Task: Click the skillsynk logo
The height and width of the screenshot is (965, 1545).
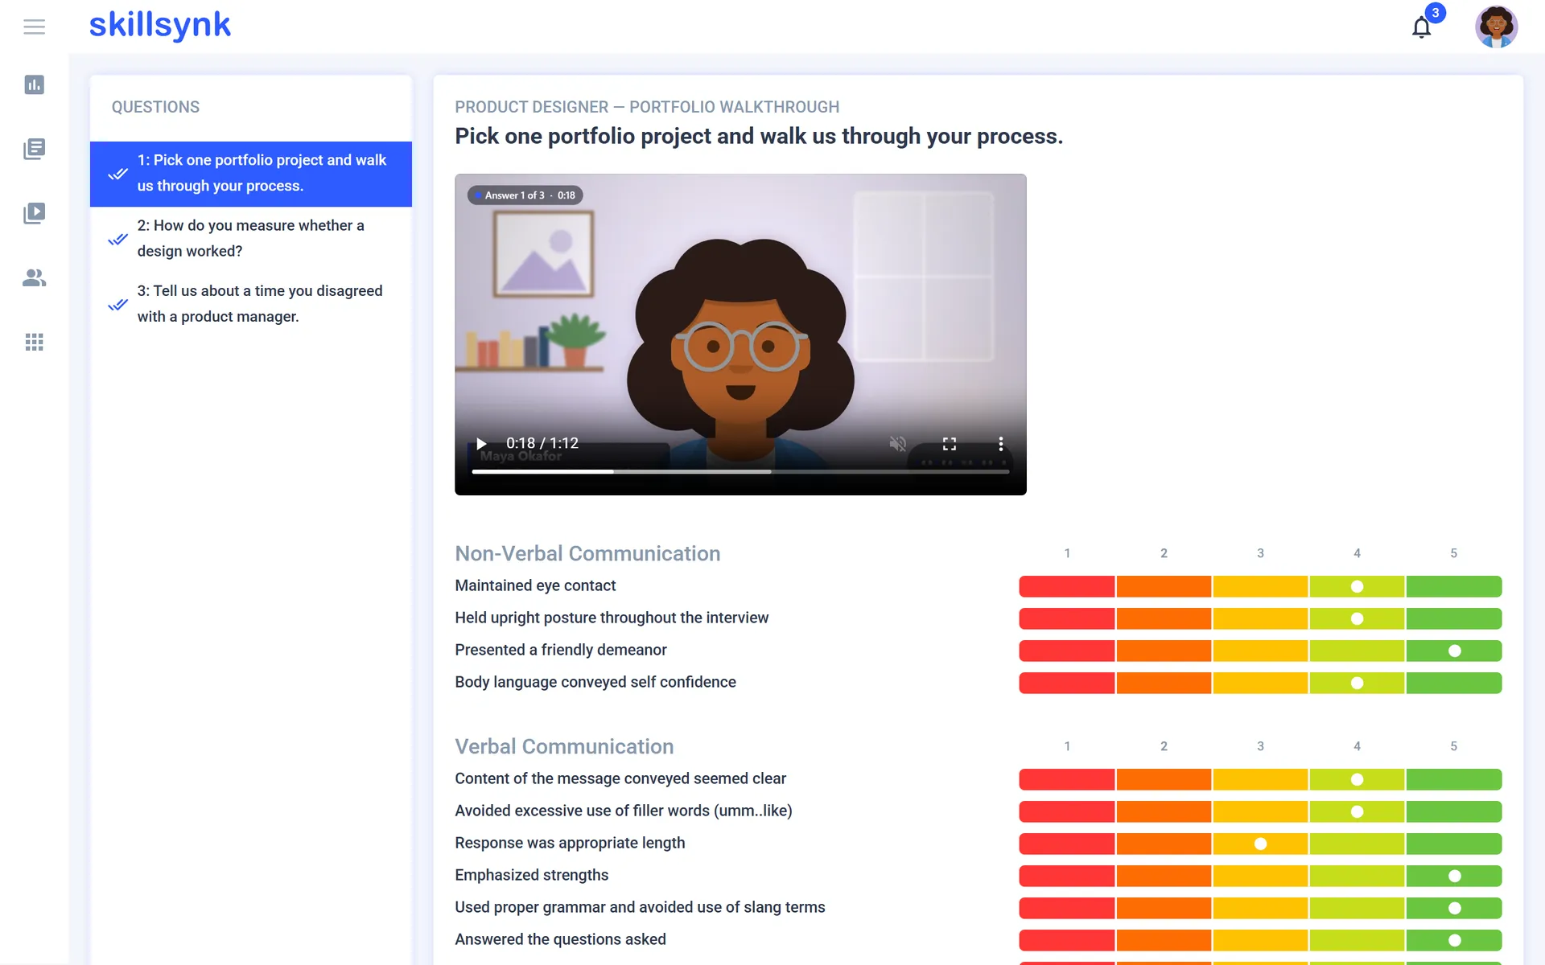Action: 159,25
